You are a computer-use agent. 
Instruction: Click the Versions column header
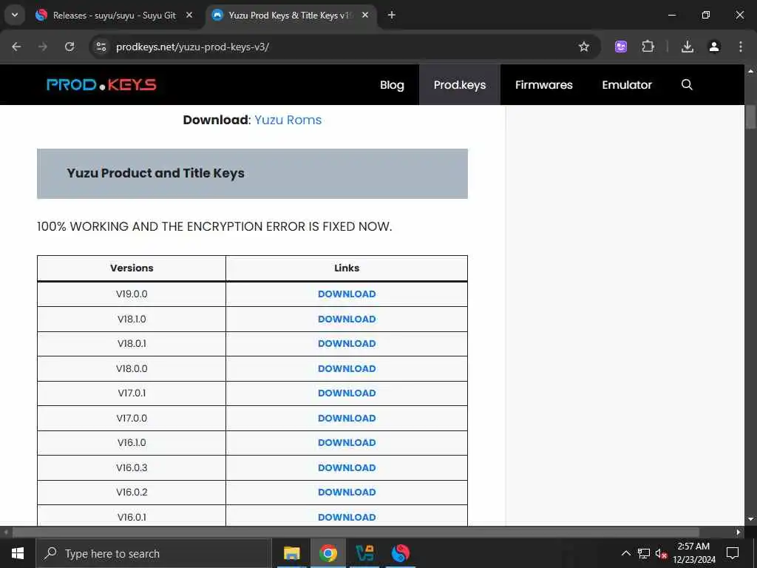pyautogui.click(x=132, y=268)
